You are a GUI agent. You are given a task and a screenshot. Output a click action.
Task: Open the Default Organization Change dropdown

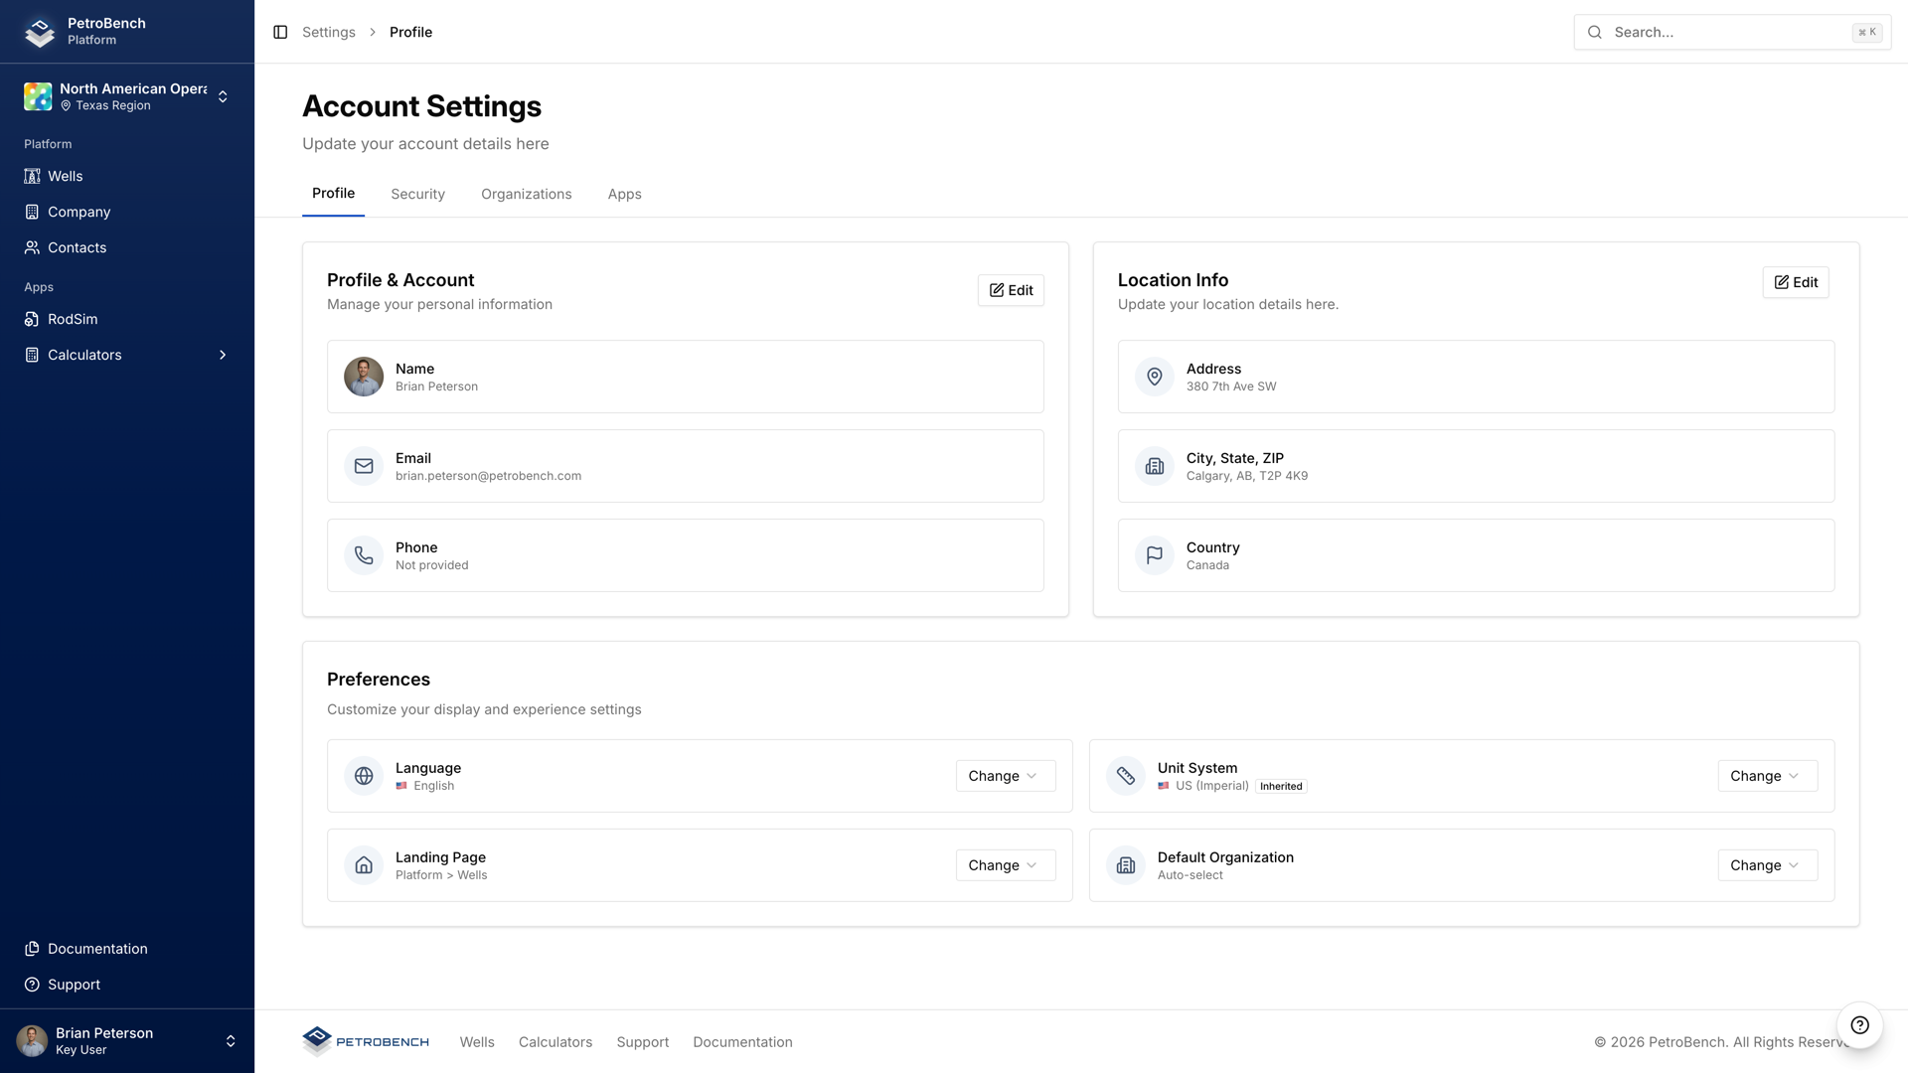(x=1767, y=865)
